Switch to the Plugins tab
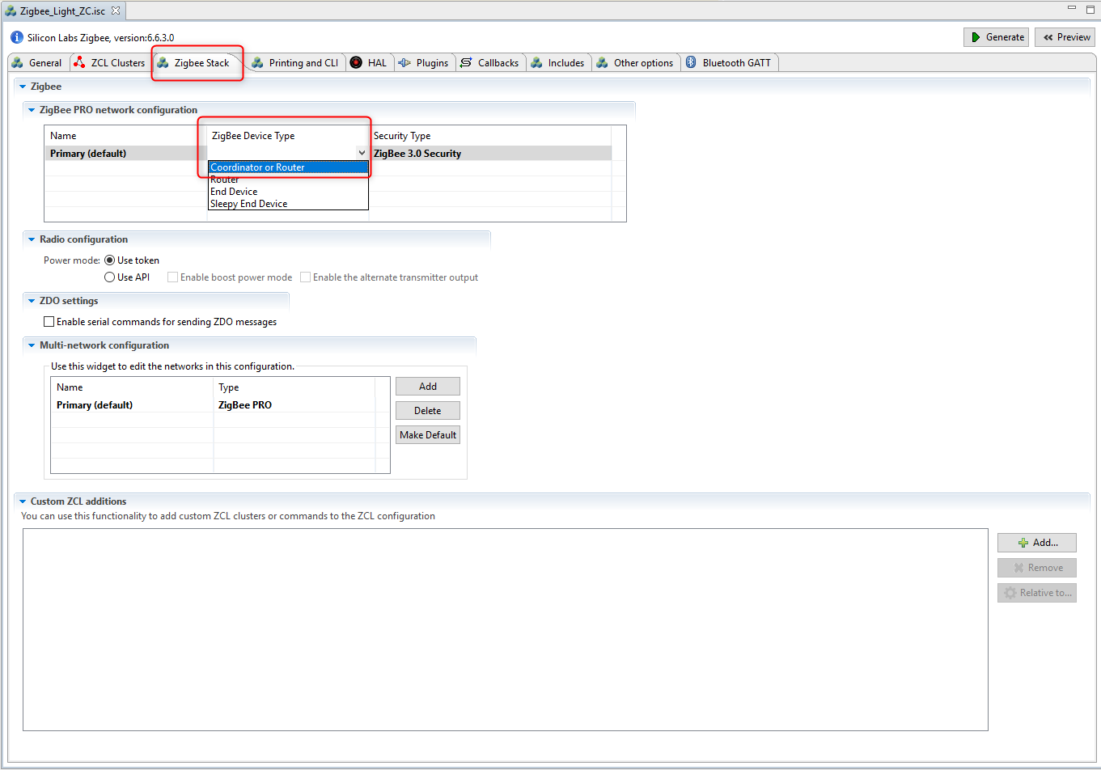The width and height of the screenshot is (1101, 770). (424, 63)
